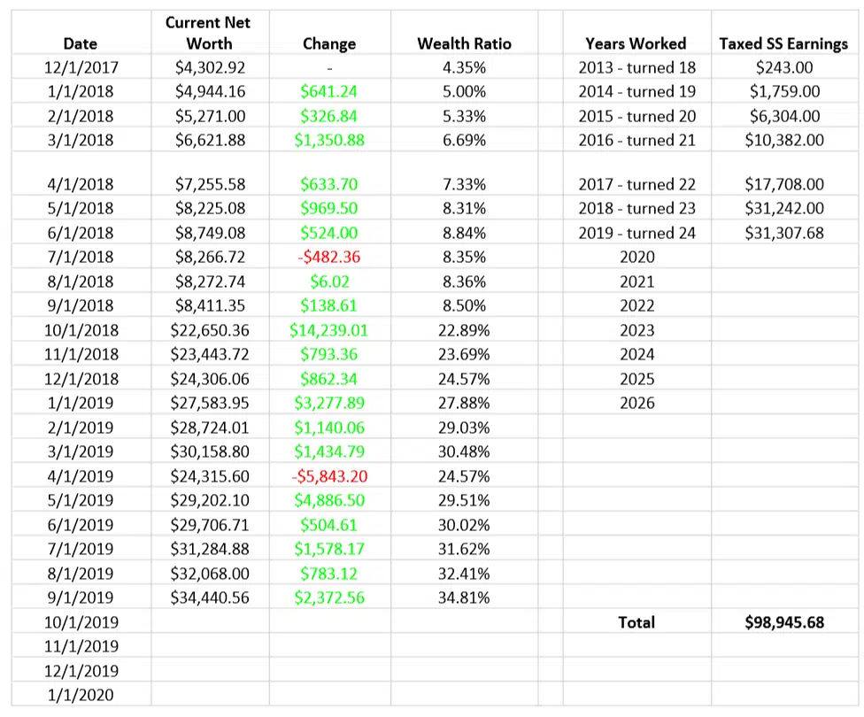Click the Date column header

coord(81,43)
